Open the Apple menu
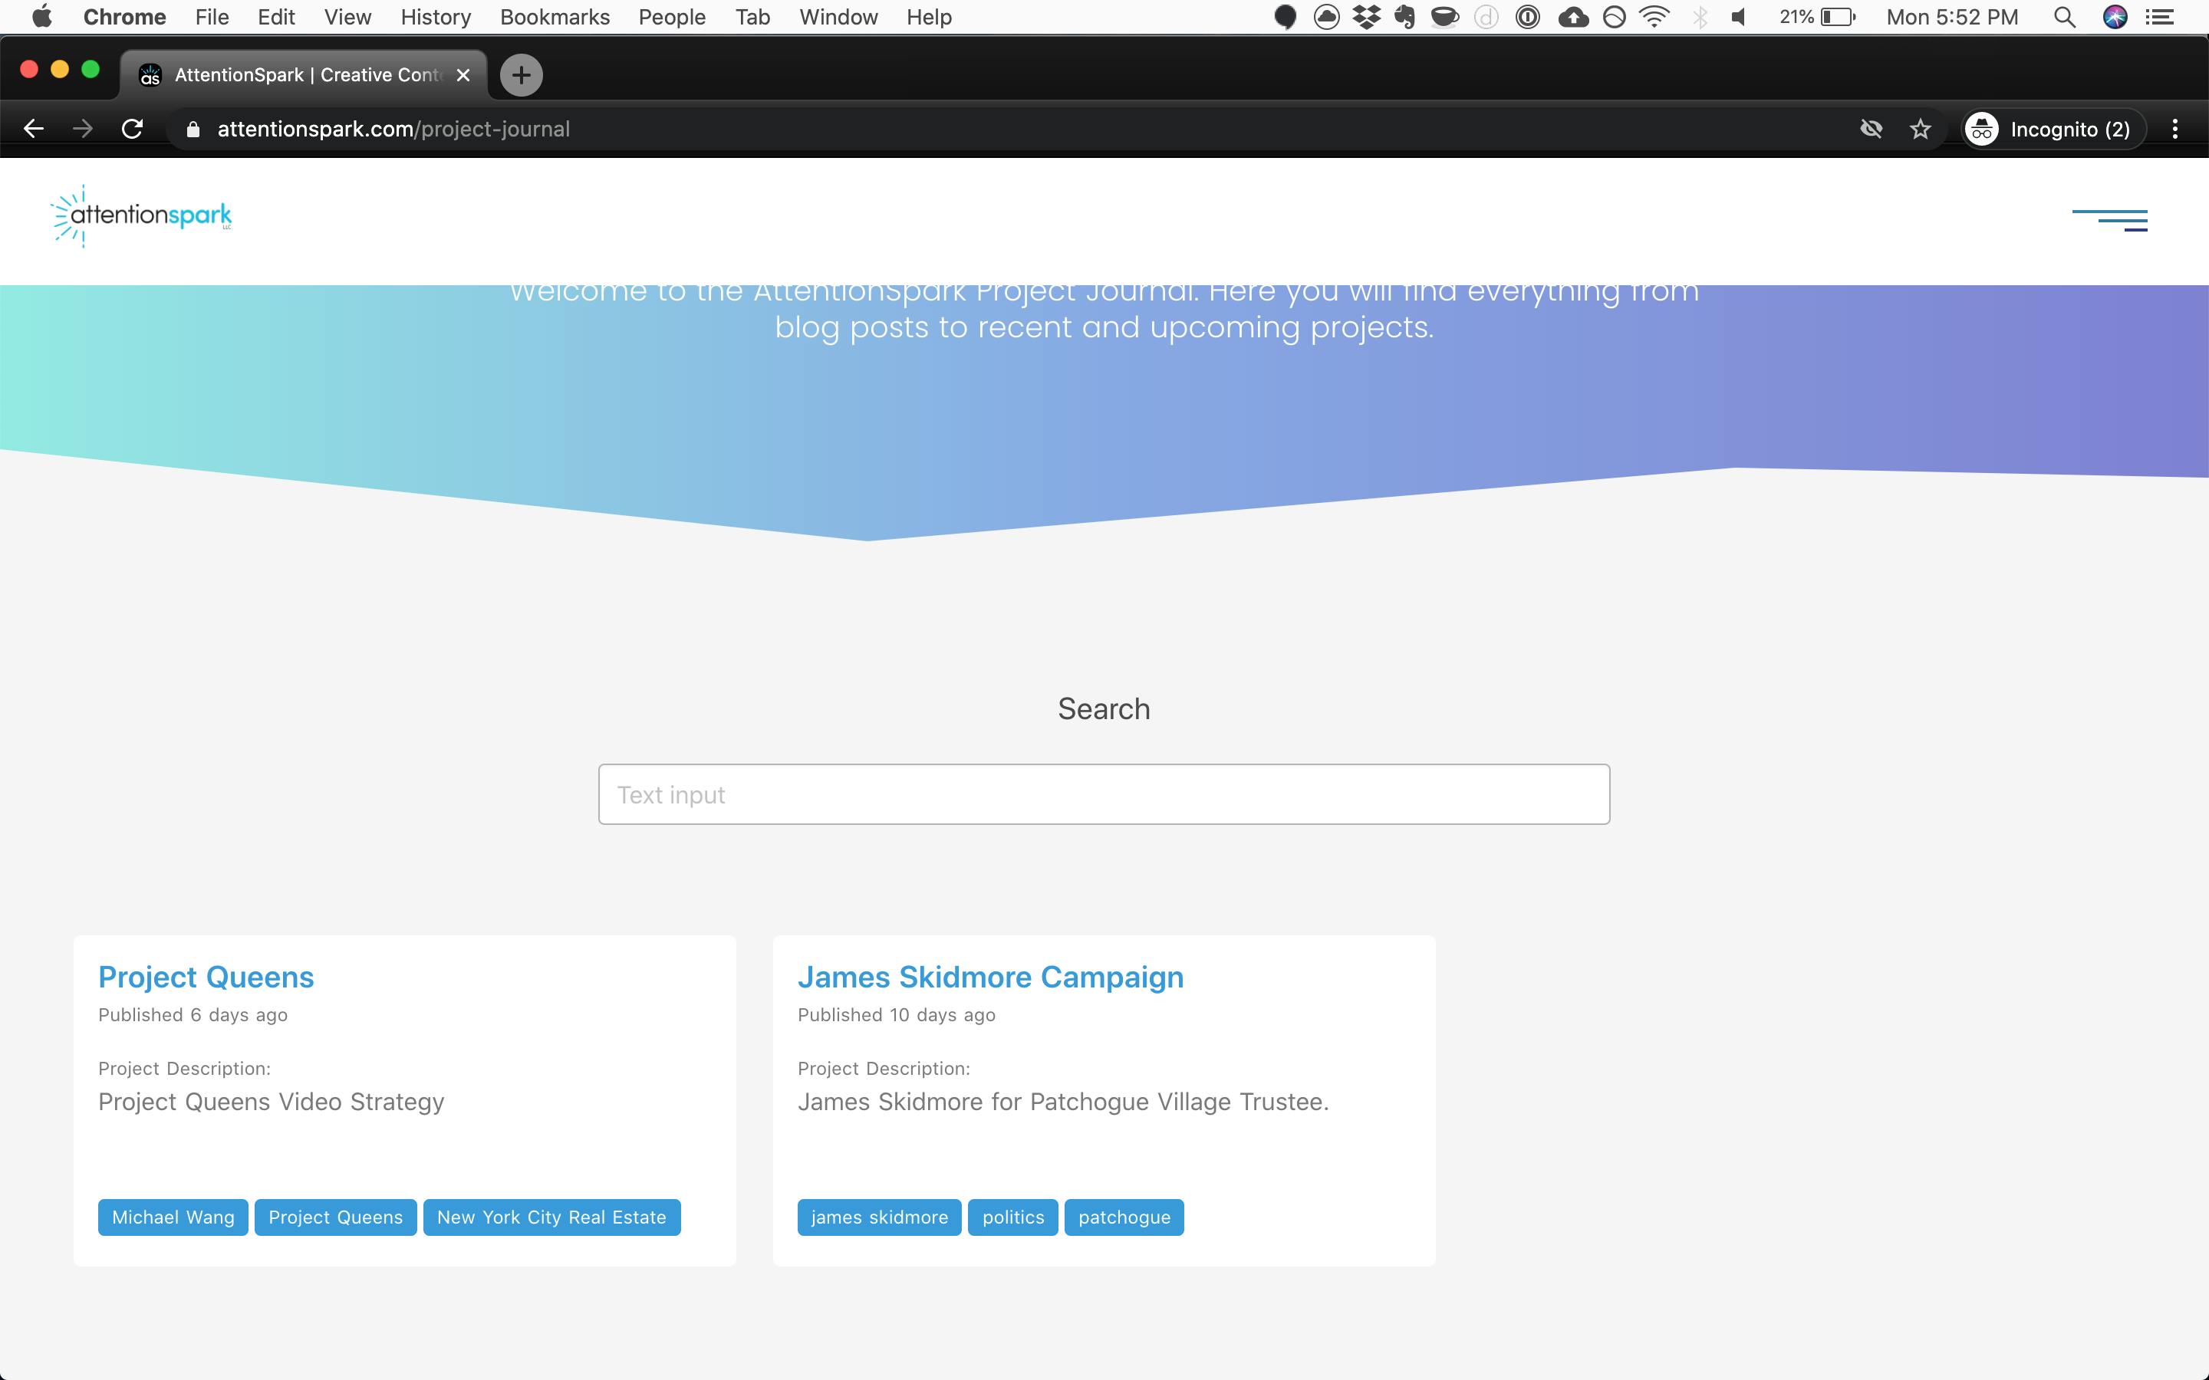Screen dimensions: 2209x1380 [42, 16]
